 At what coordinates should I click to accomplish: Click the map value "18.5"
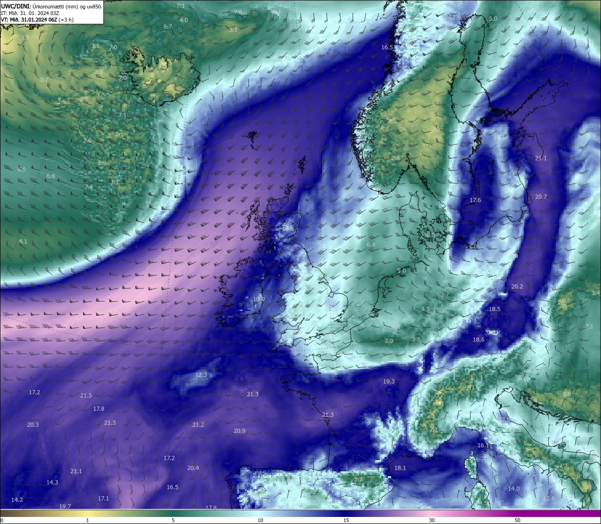494,309
